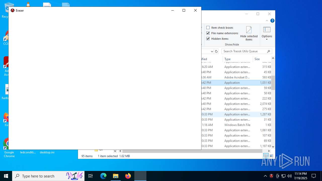The width and height of the screenshot is (322, 181).
Task: Select the Adobe Acrobat D... row
Action: (236, 77)
